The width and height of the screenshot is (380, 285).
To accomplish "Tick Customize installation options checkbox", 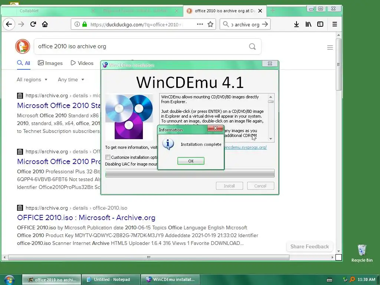I will coord(108,157).
